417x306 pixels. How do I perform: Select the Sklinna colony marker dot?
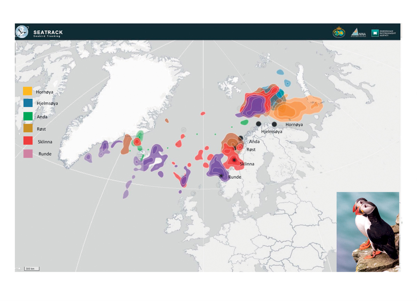(234, 160)
